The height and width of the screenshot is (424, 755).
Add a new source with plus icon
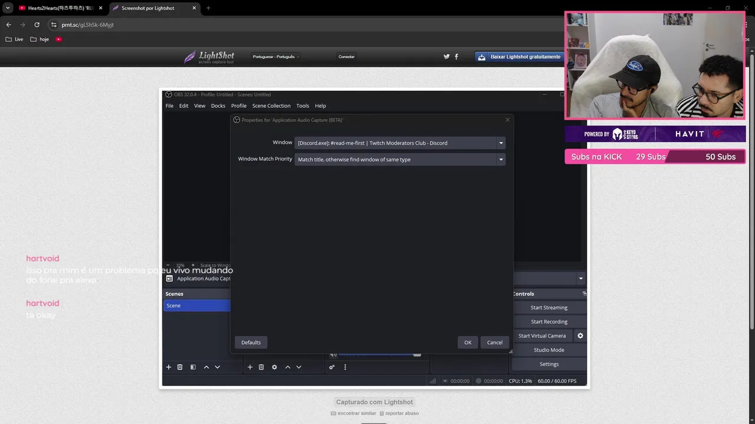pos(250,367)
